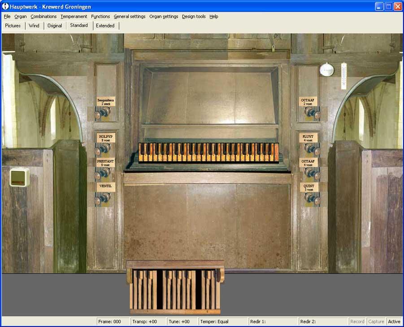Image resolution: width=404 pixels, height=327 pixels.
Task: Open the File menu
Action: pos(7,17)
